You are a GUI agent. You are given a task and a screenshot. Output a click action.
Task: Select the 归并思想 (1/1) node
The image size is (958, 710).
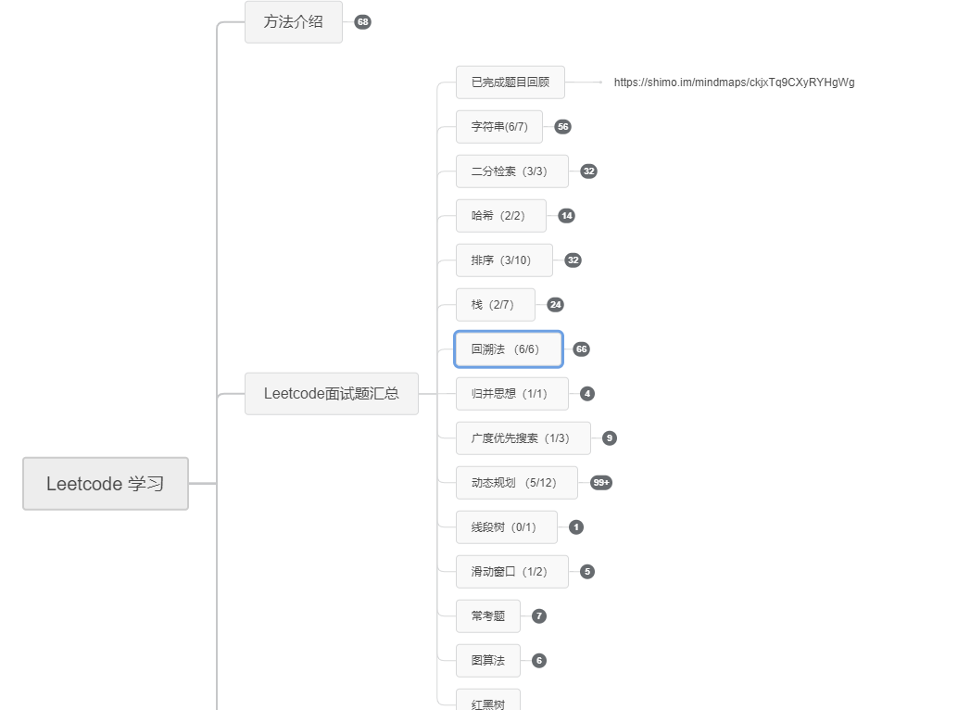tap(512, 394)
